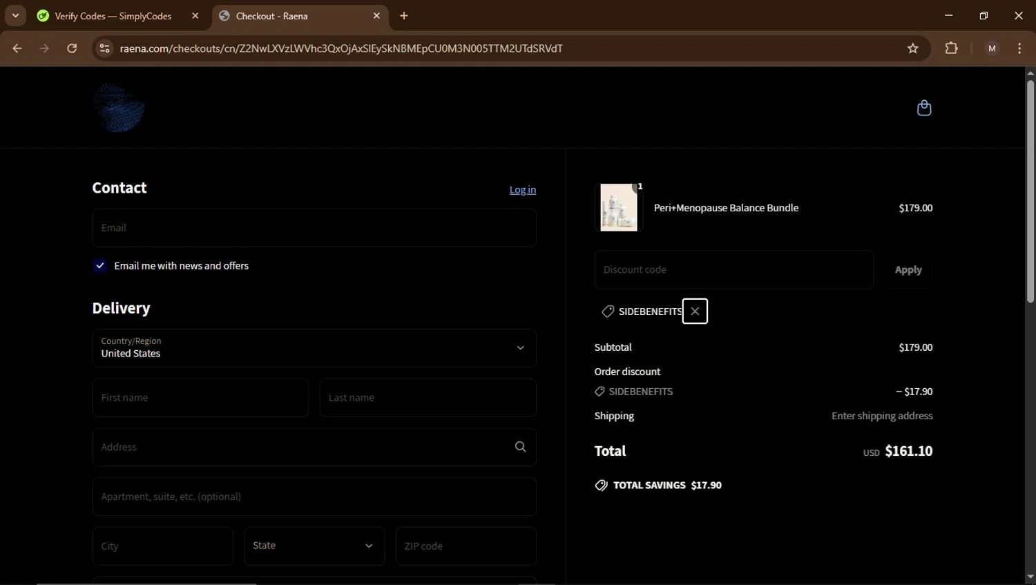Click the tag icon beside SIDEBENEFITS chip
Image resolution: width=1036 pixels, height=585 pixels.
[x=608, y=311]
